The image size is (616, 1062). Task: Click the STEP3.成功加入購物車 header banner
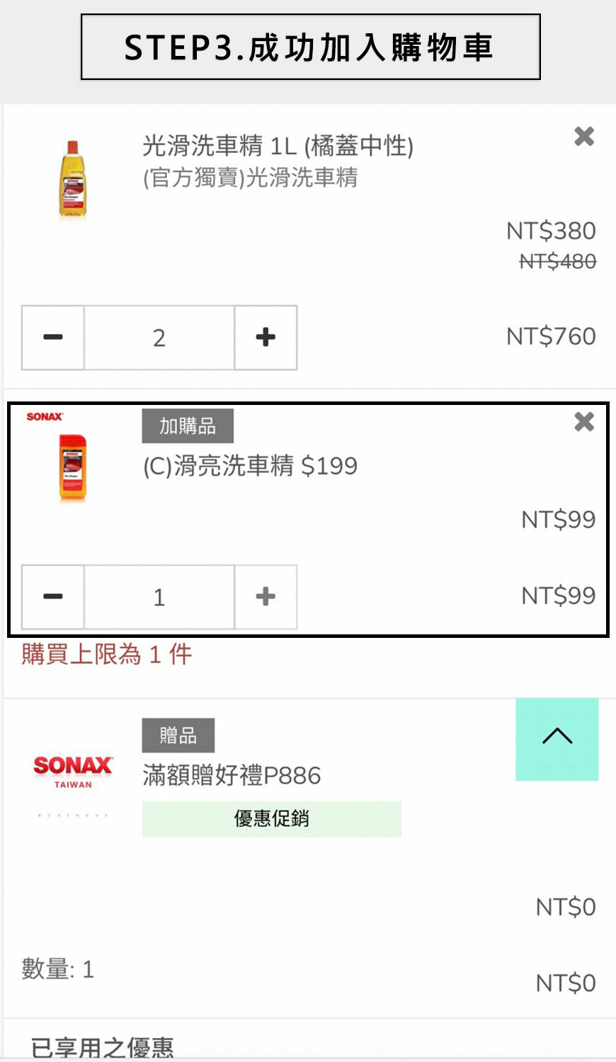click(310, 47)
